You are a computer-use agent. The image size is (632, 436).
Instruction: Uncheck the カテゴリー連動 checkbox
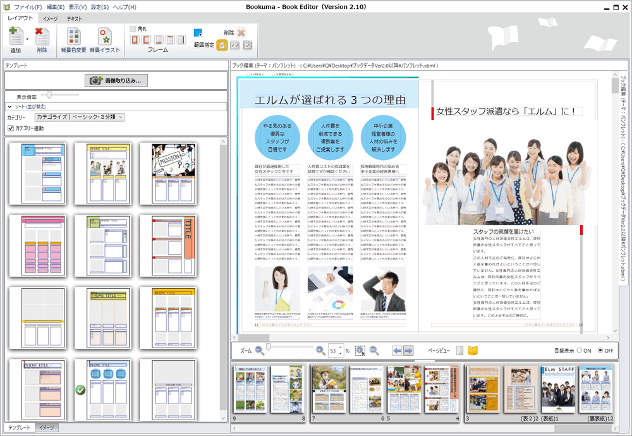pos(10,128)
